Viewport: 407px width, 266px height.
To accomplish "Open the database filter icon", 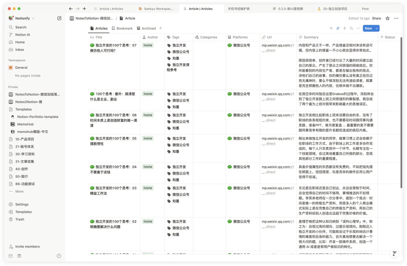I will tap(331, 29).
